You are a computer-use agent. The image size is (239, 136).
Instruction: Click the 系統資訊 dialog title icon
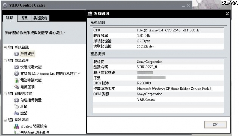pyautogui.click(x=90, y=14)
